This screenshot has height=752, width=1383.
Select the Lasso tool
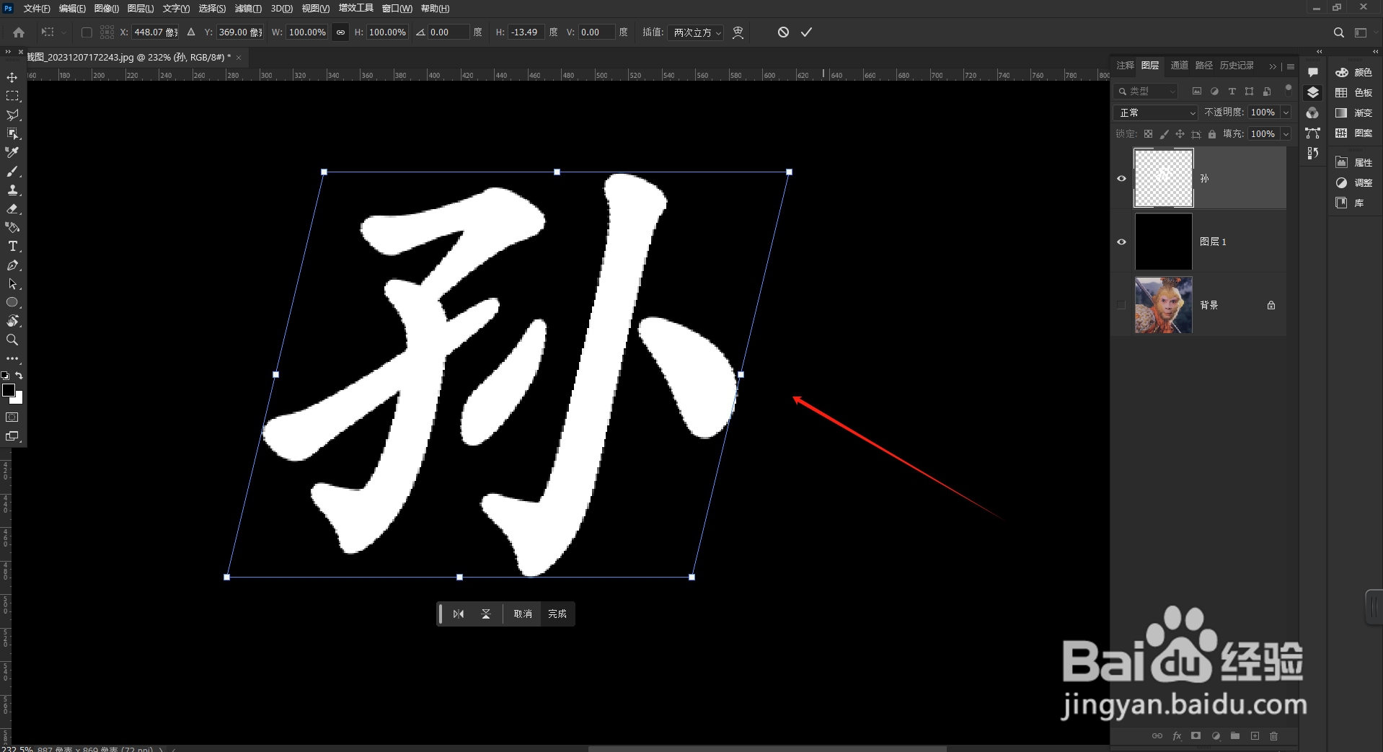tap(12, 115)
